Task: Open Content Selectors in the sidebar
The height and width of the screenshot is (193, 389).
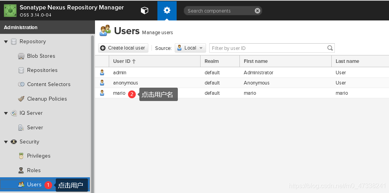Action: (49, 85)
